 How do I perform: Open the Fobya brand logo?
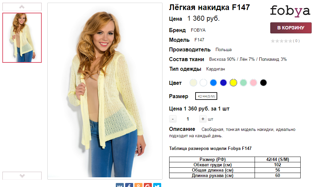(290, 11)
